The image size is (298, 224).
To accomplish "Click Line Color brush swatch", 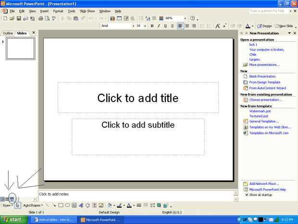I will (119, 205).
